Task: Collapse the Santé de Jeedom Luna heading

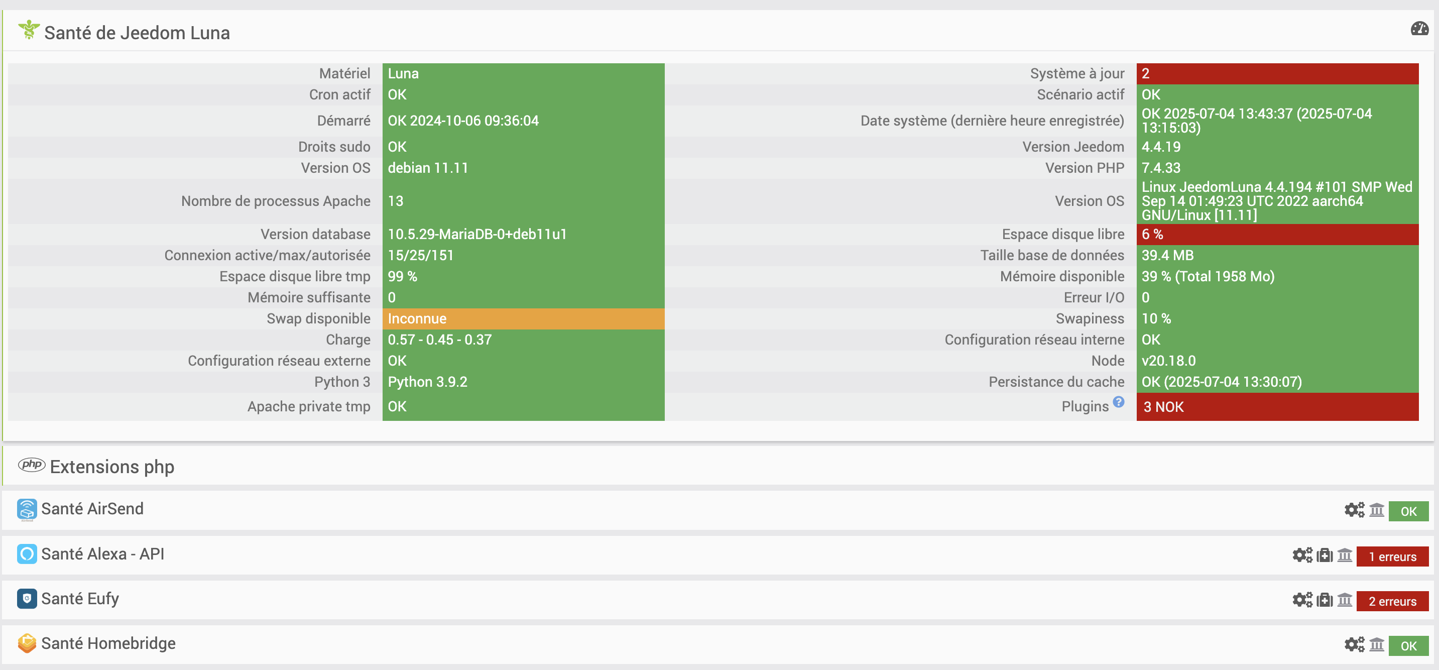Action: [x=137, y=33]
